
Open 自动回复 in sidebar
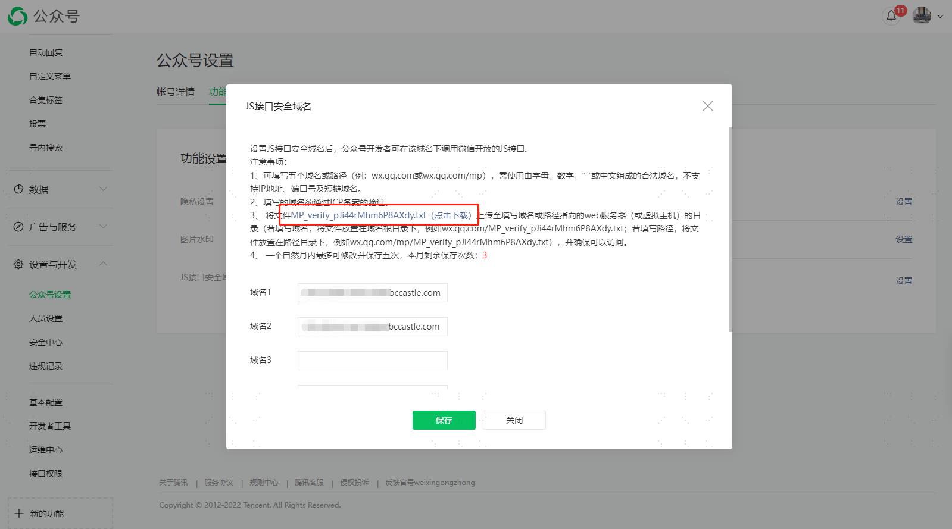[x=46, y=52]
